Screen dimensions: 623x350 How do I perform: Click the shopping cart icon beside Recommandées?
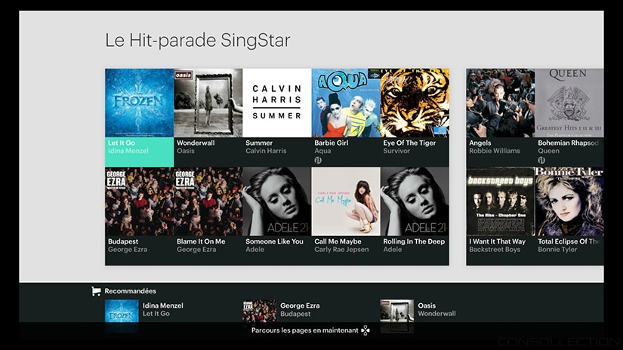96,291
